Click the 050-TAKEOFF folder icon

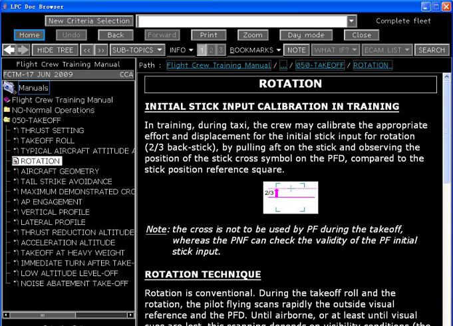[x=7, y=120]
